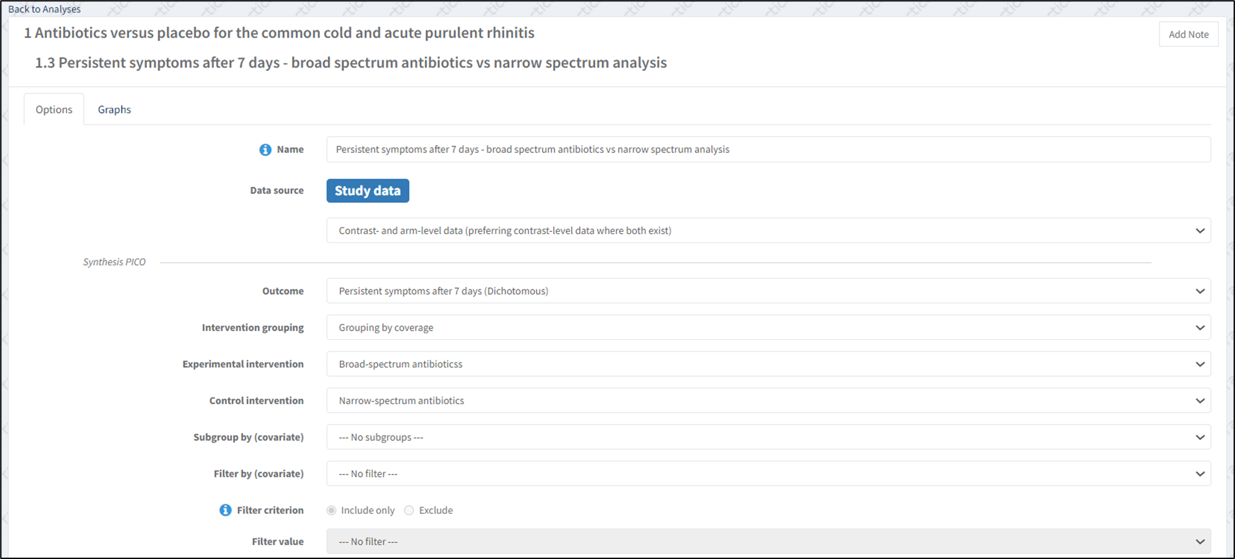The width and height of the screenshot is (1235, 559).
Task: Select the Options tab
Action: click(54, 109)
